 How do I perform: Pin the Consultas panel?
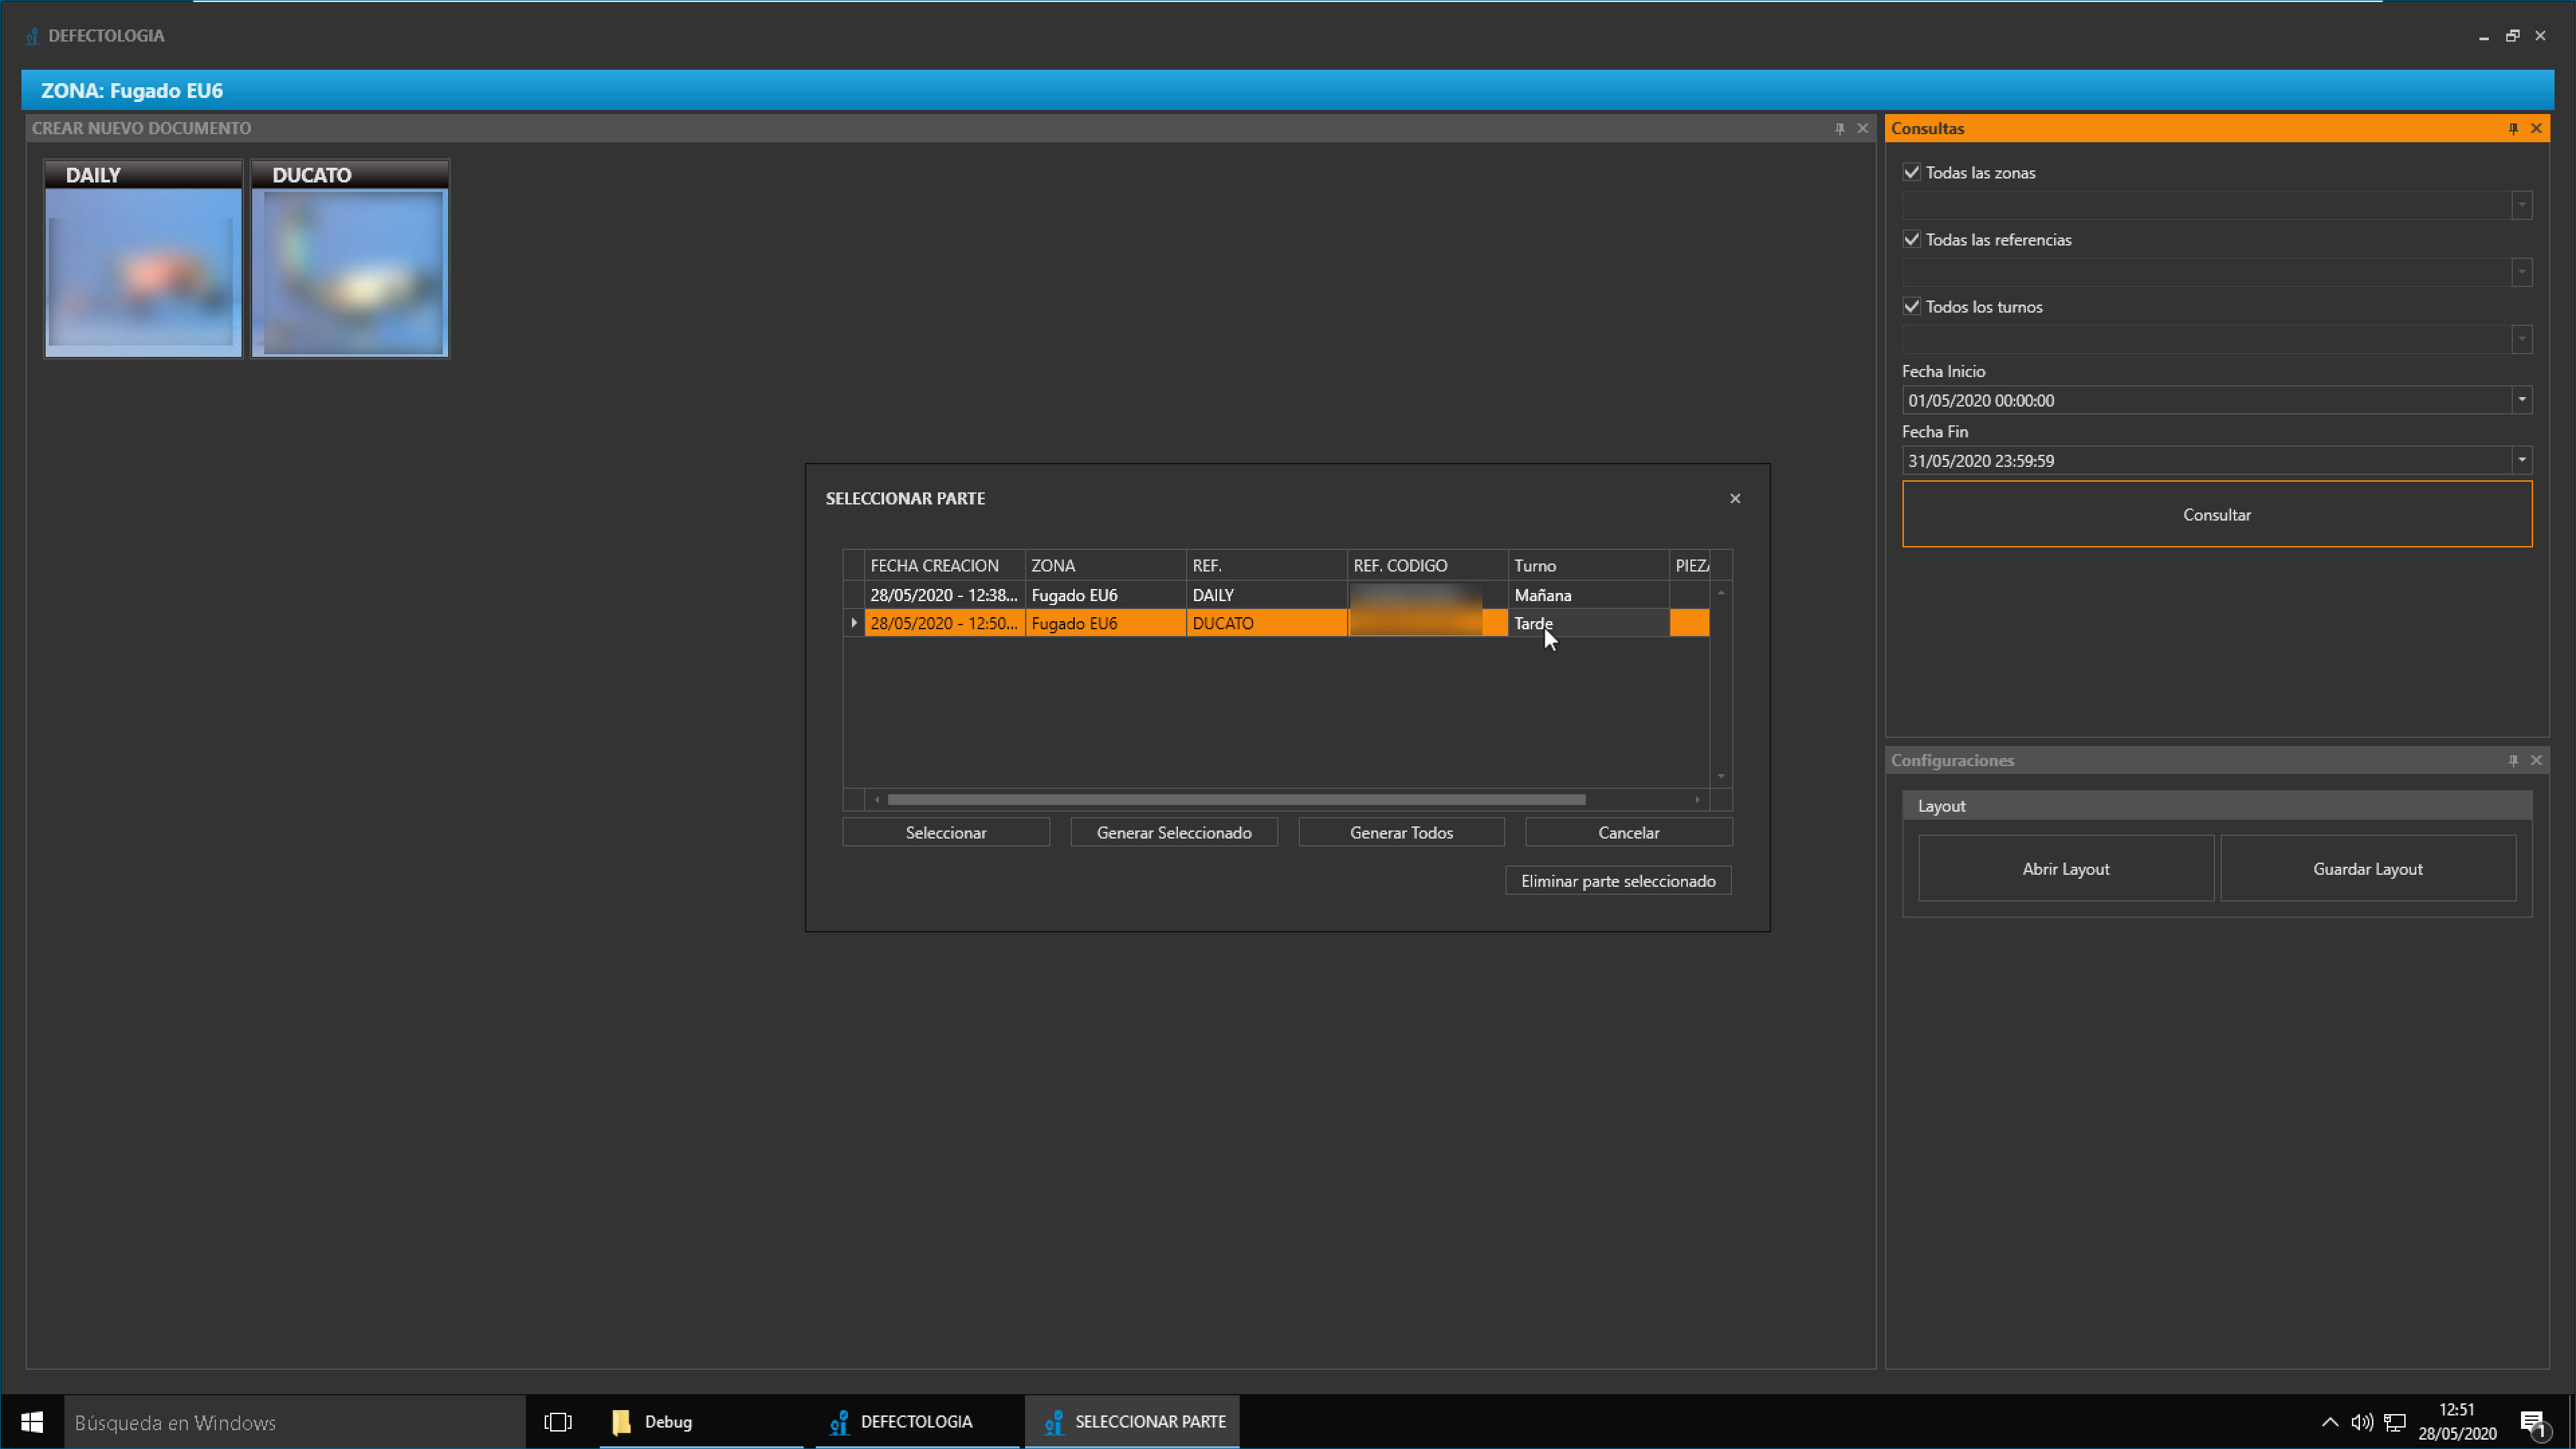2513,128
